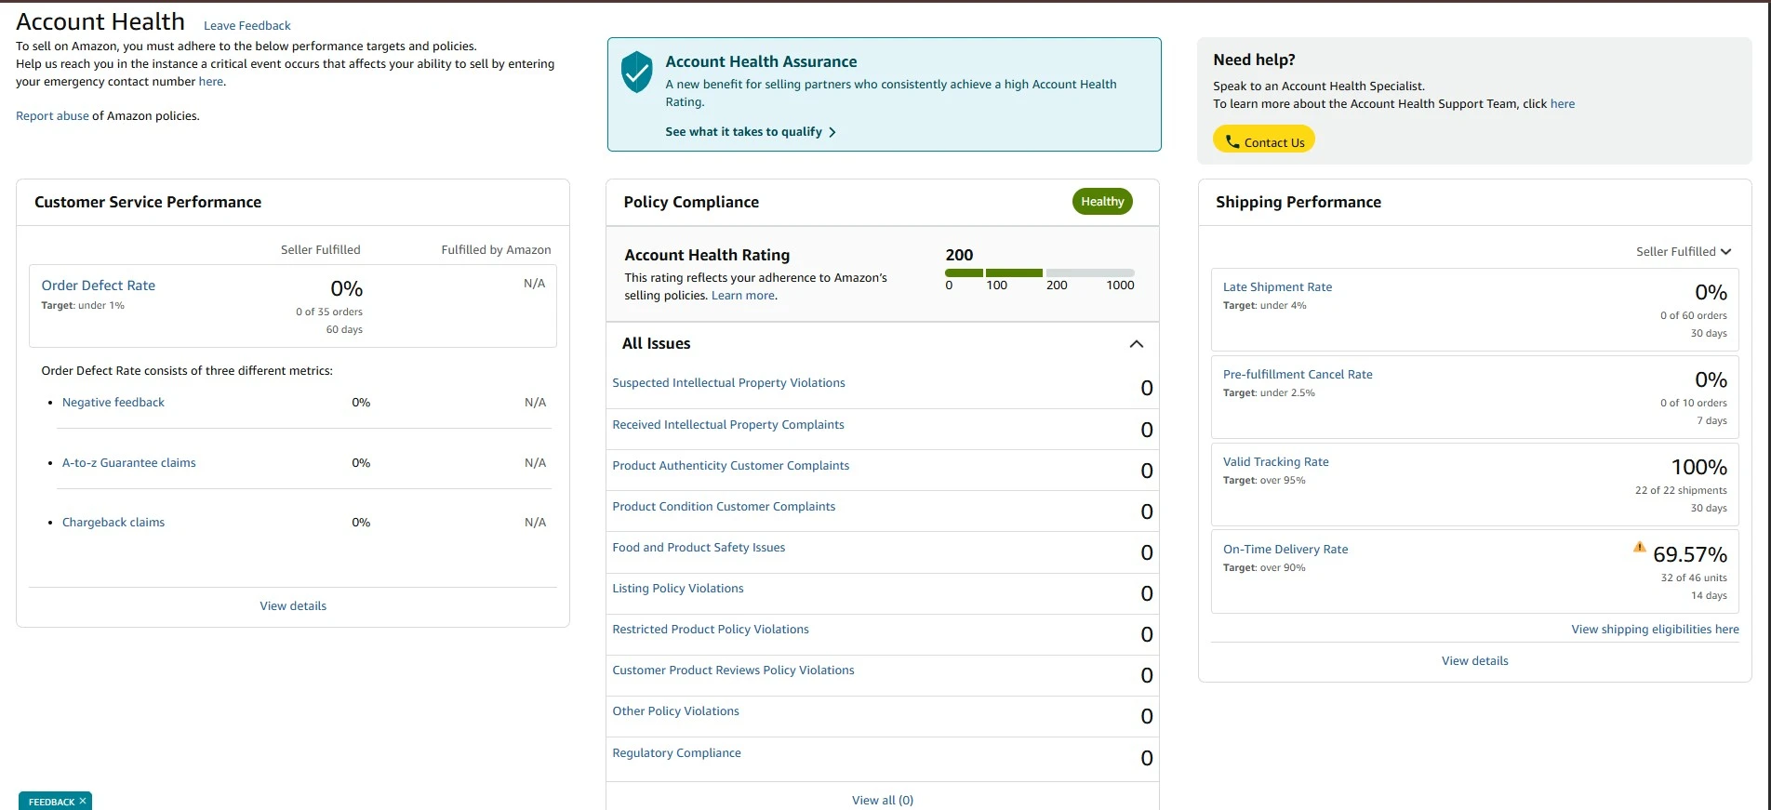Screen dimensions: 1771x810
Task: Open Restricted Product Policy Violations
Action: tap(711, 630)
